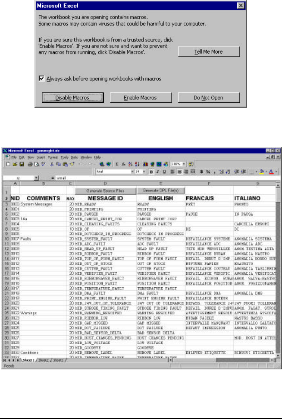
Task: Open the Insert menu
Action: click(41, 157)
